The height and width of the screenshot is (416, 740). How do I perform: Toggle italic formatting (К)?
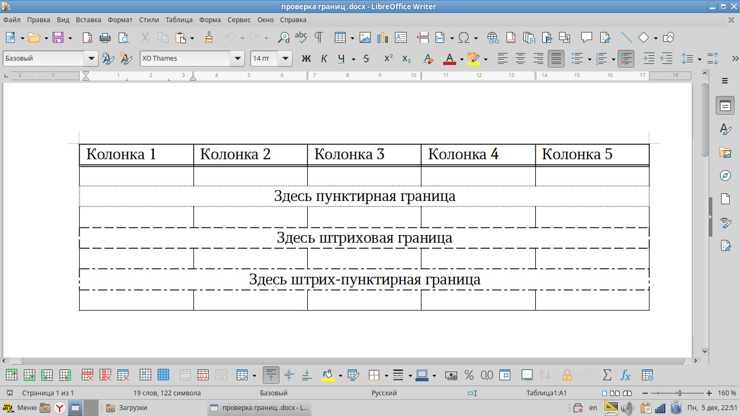[324, 58]
